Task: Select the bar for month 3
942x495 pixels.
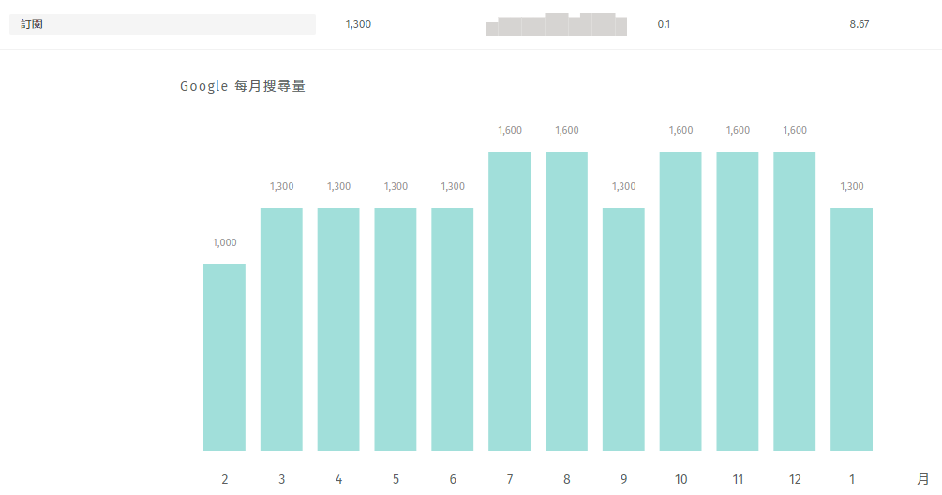Action: (x=281, y=329)
